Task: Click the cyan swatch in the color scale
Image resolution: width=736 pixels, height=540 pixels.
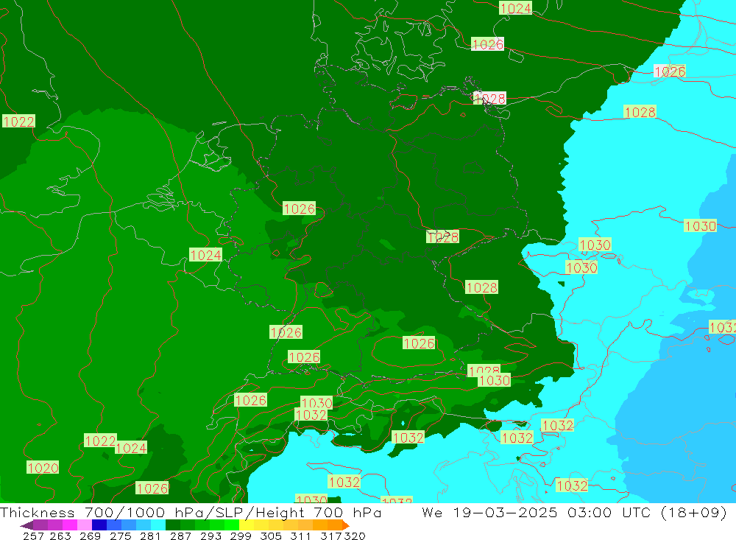Action: 158,525
